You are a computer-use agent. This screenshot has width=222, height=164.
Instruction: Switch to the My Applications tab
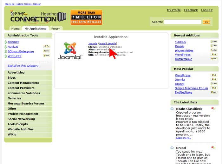tap(36, 29)
